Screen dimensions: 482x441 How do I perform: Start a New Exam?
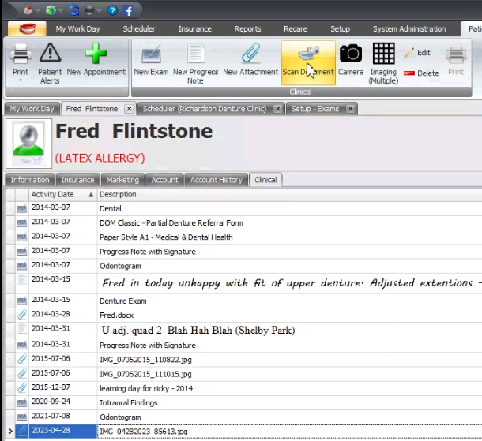click(151, 59)
